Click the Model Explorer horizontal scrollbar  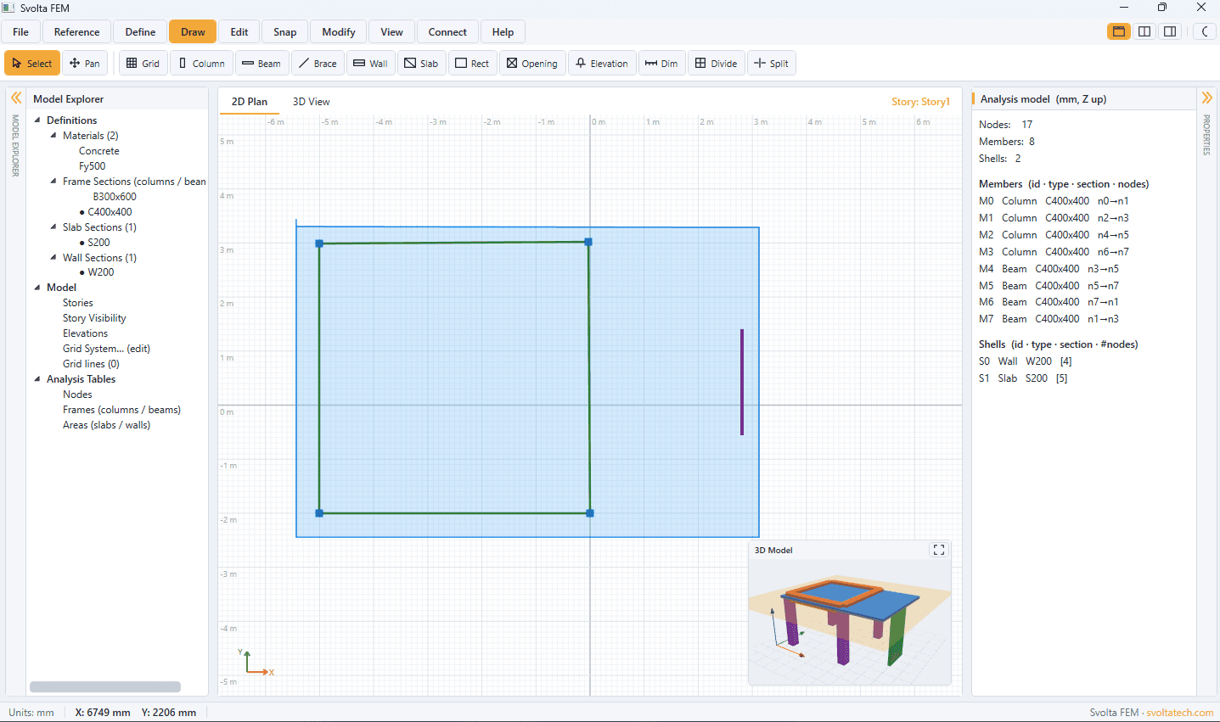tap(105, 687)
